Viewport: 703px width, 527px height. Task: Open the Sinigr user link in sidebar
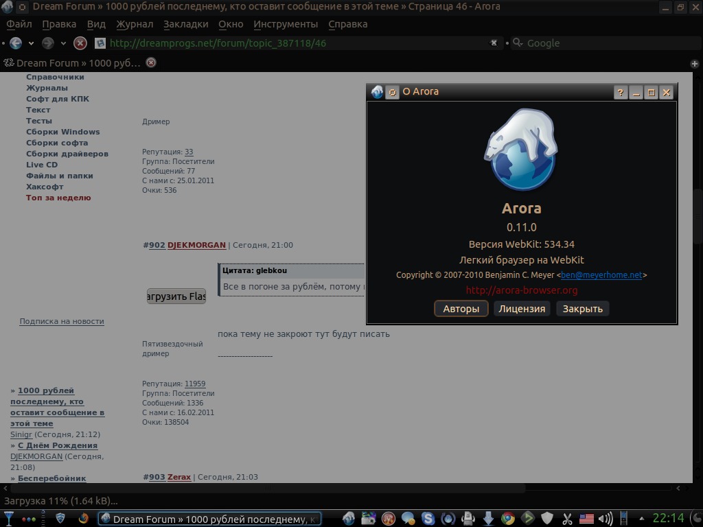(x=21, y=434)
